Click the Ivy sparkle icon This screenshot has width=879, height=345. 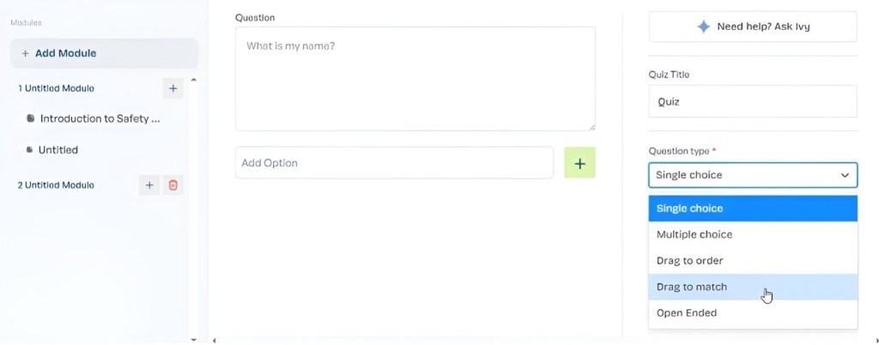click(704, 27)
